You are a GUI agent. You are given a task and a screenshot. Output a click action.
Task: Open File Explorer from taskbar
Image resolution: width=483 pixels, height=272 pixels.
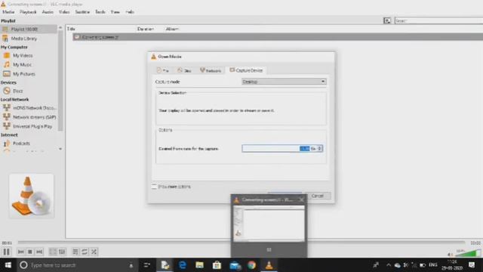tap(199, 265)
